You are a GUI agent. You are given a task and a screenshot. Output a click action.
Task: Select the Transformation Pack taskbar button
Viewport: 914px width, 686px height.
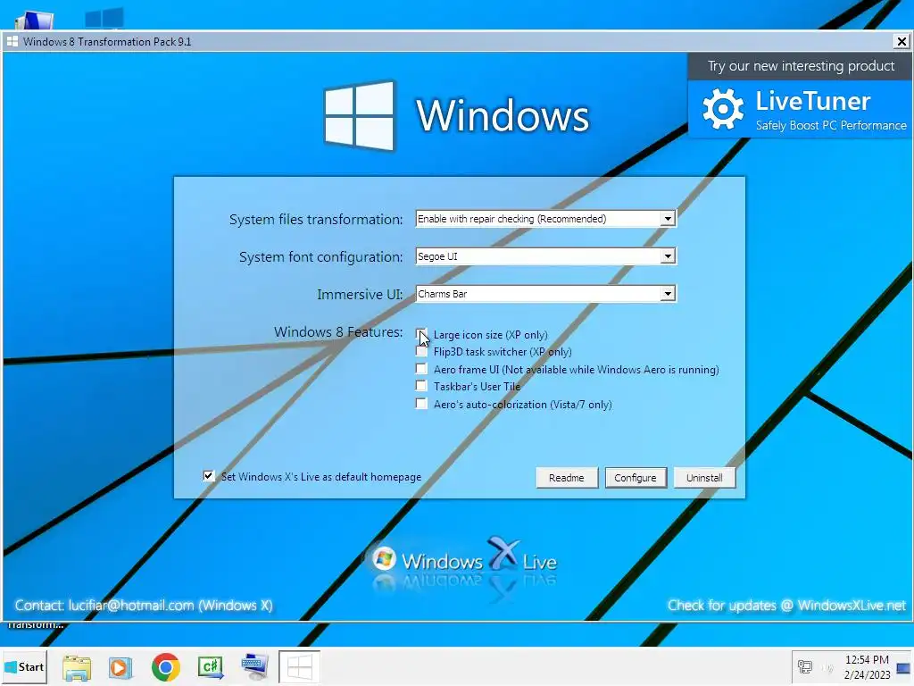point(299,666)
